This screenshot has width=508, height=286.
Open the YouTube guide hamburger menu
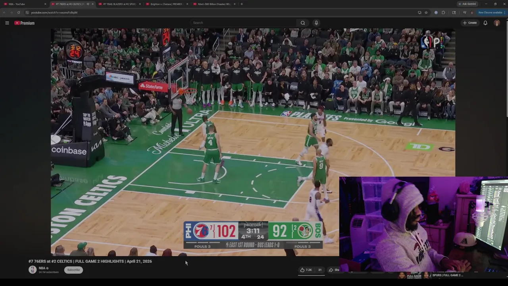pos(7,23)
